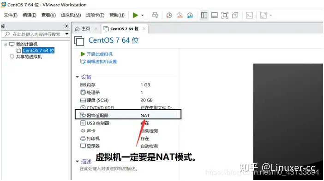Click the green power on play button
This screenshot has width=324, height=181.
pos(135,15)
